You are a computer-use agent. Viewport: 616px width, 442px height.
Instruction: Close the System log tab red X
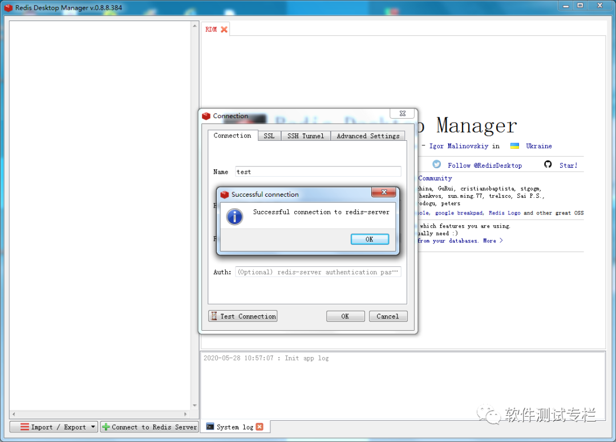click(260, 427)
